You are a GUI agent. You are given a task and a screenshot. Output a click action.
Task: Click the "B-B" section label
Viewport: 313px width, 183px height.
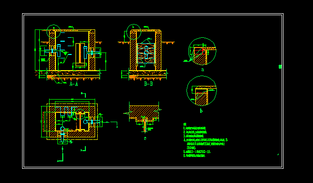pyautogui.click(x=148, y=84)
